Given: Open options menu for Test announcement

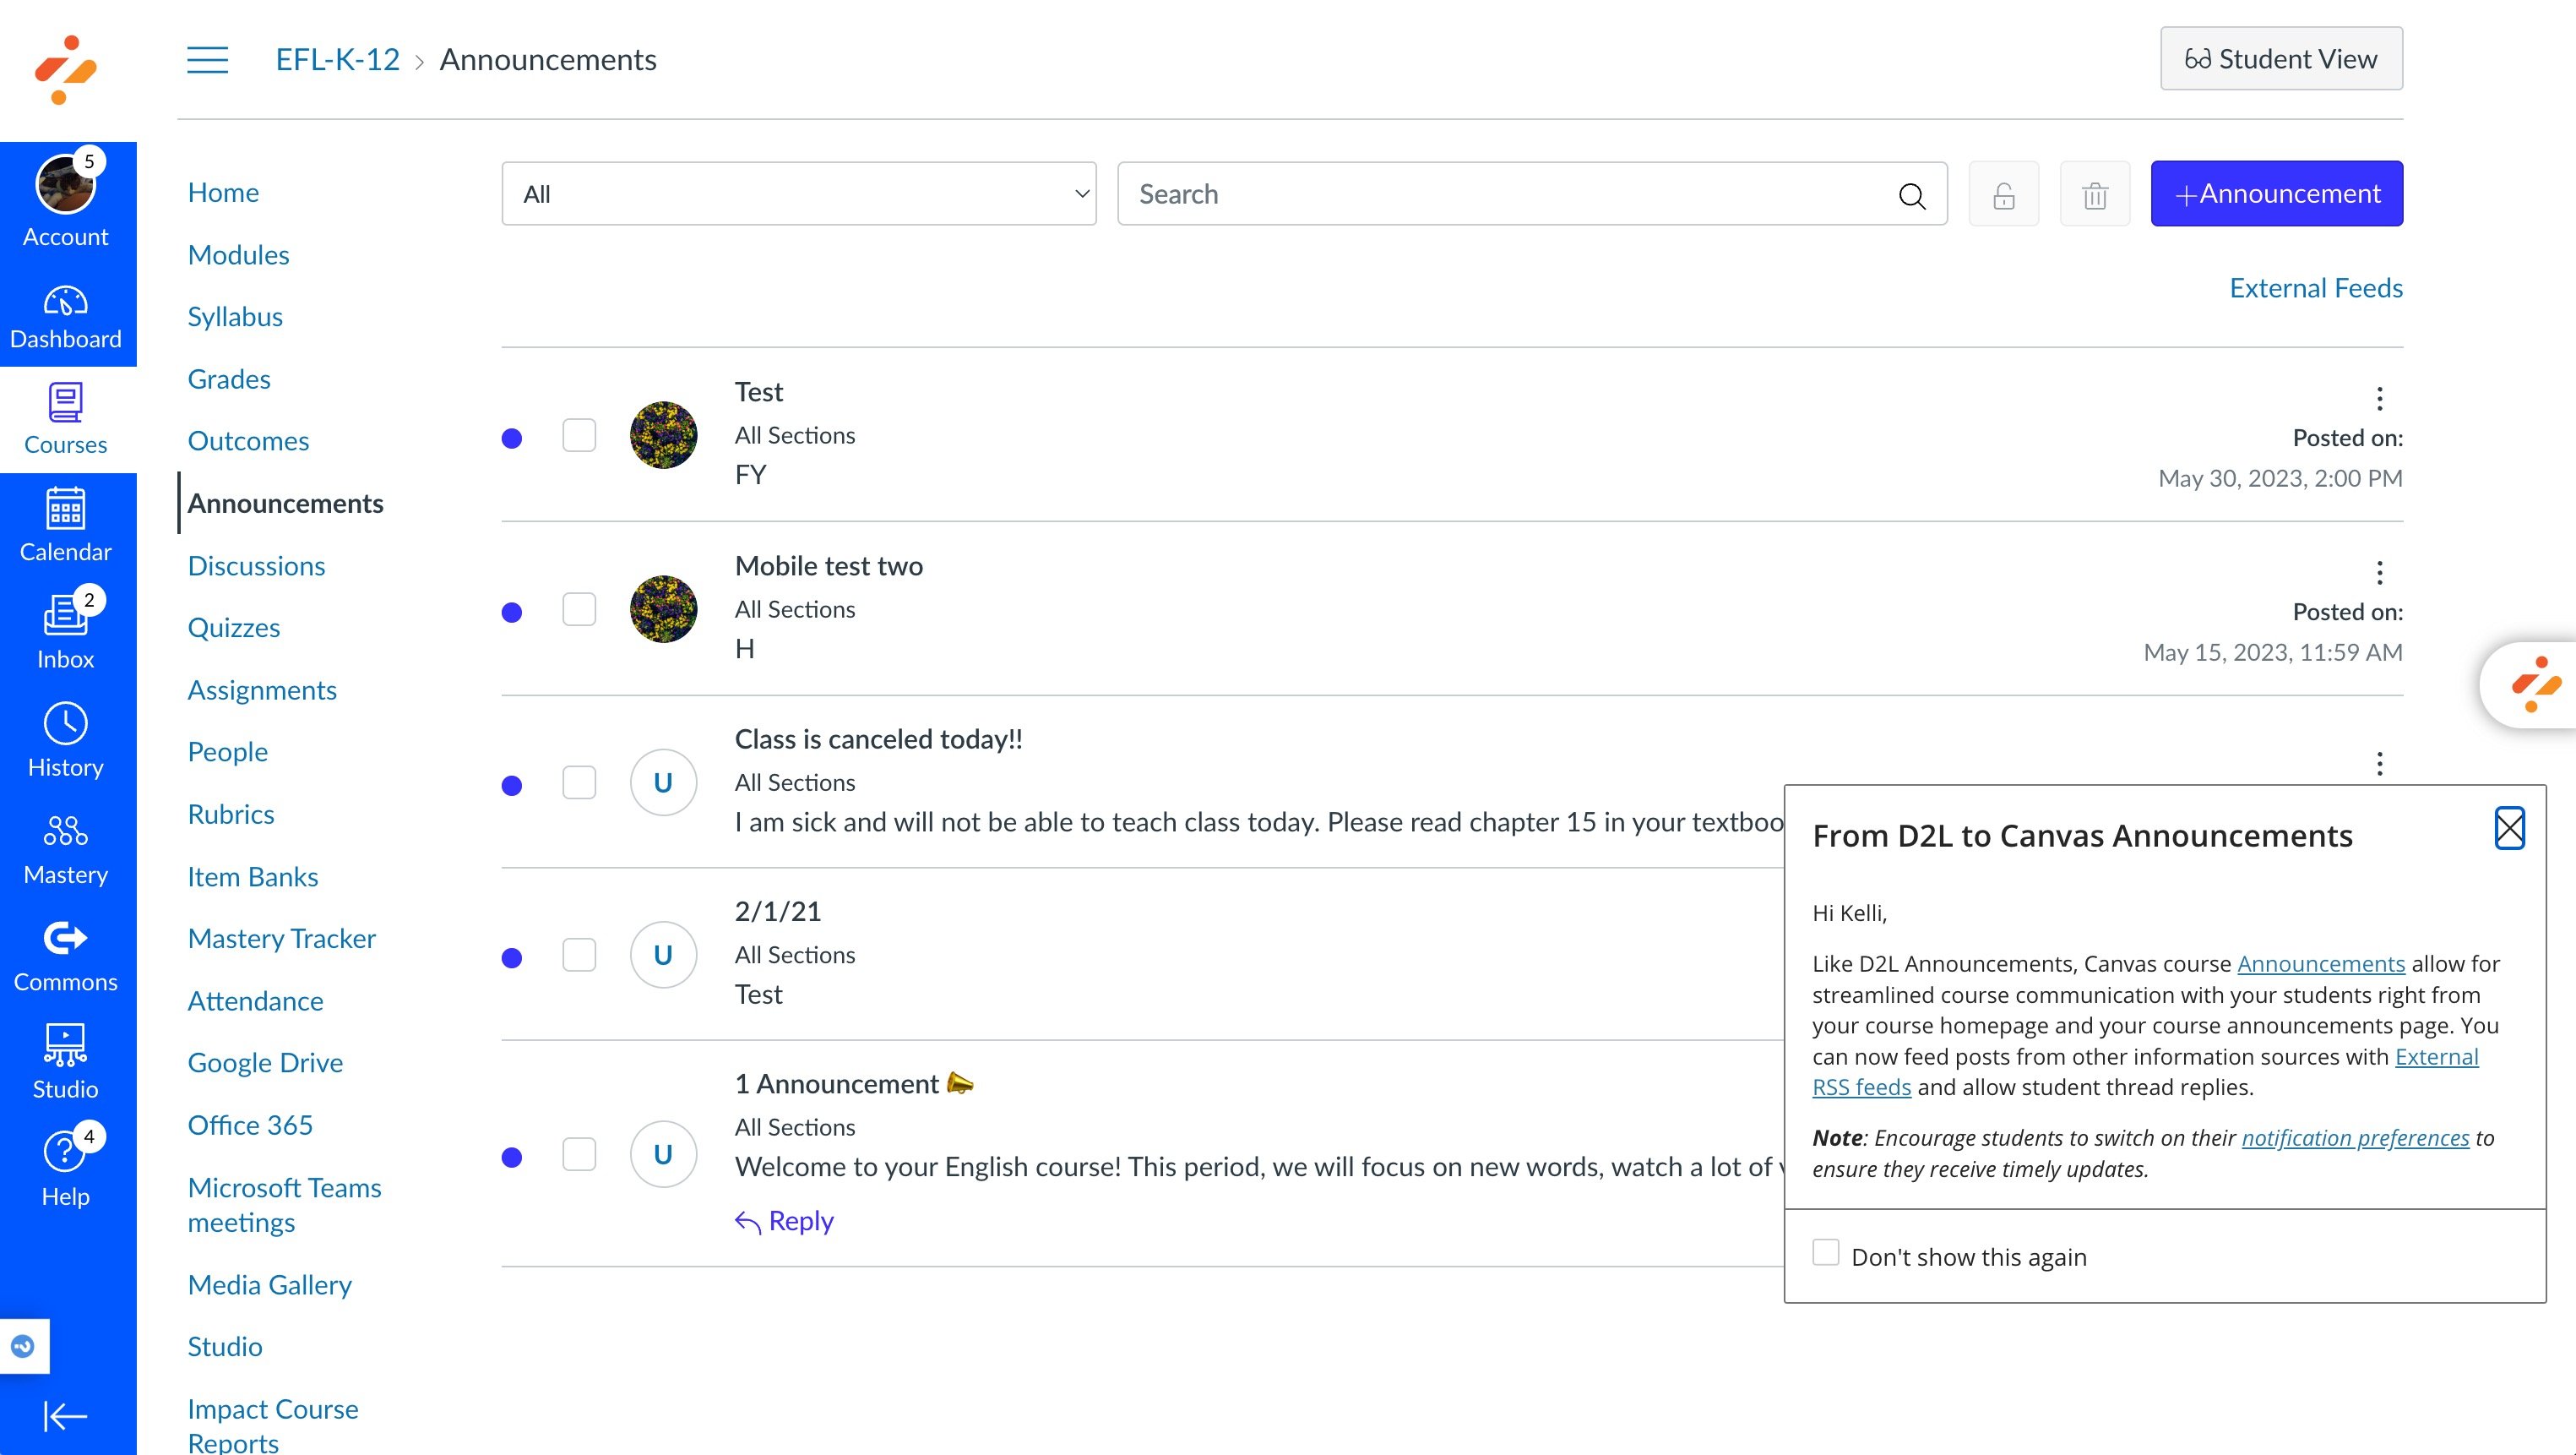Looking at the screenshot, I should pyautogui.click(x=2379, y=398).
